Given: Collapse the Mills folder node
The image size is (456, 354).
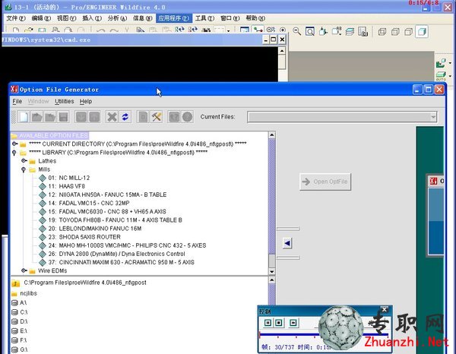Looking at the screenshot, I should [24, 169].
